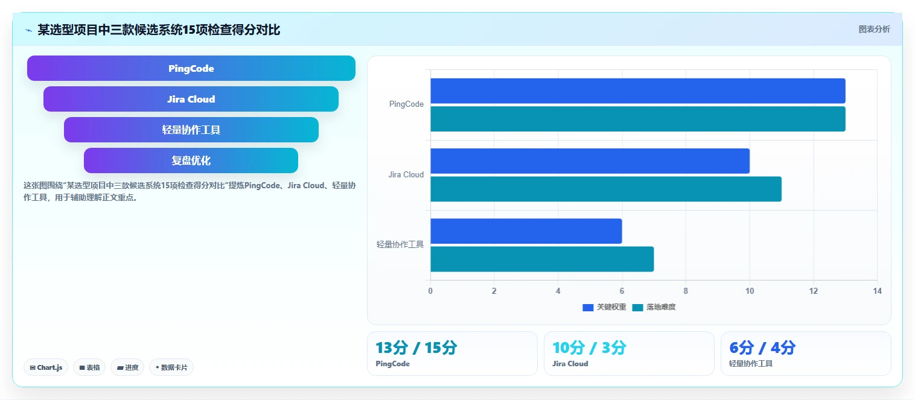Viewport: 915px width, 400px height.
Task: Click the chart icon beside the title
Action: pyautogui.click(x=28, y=30)
